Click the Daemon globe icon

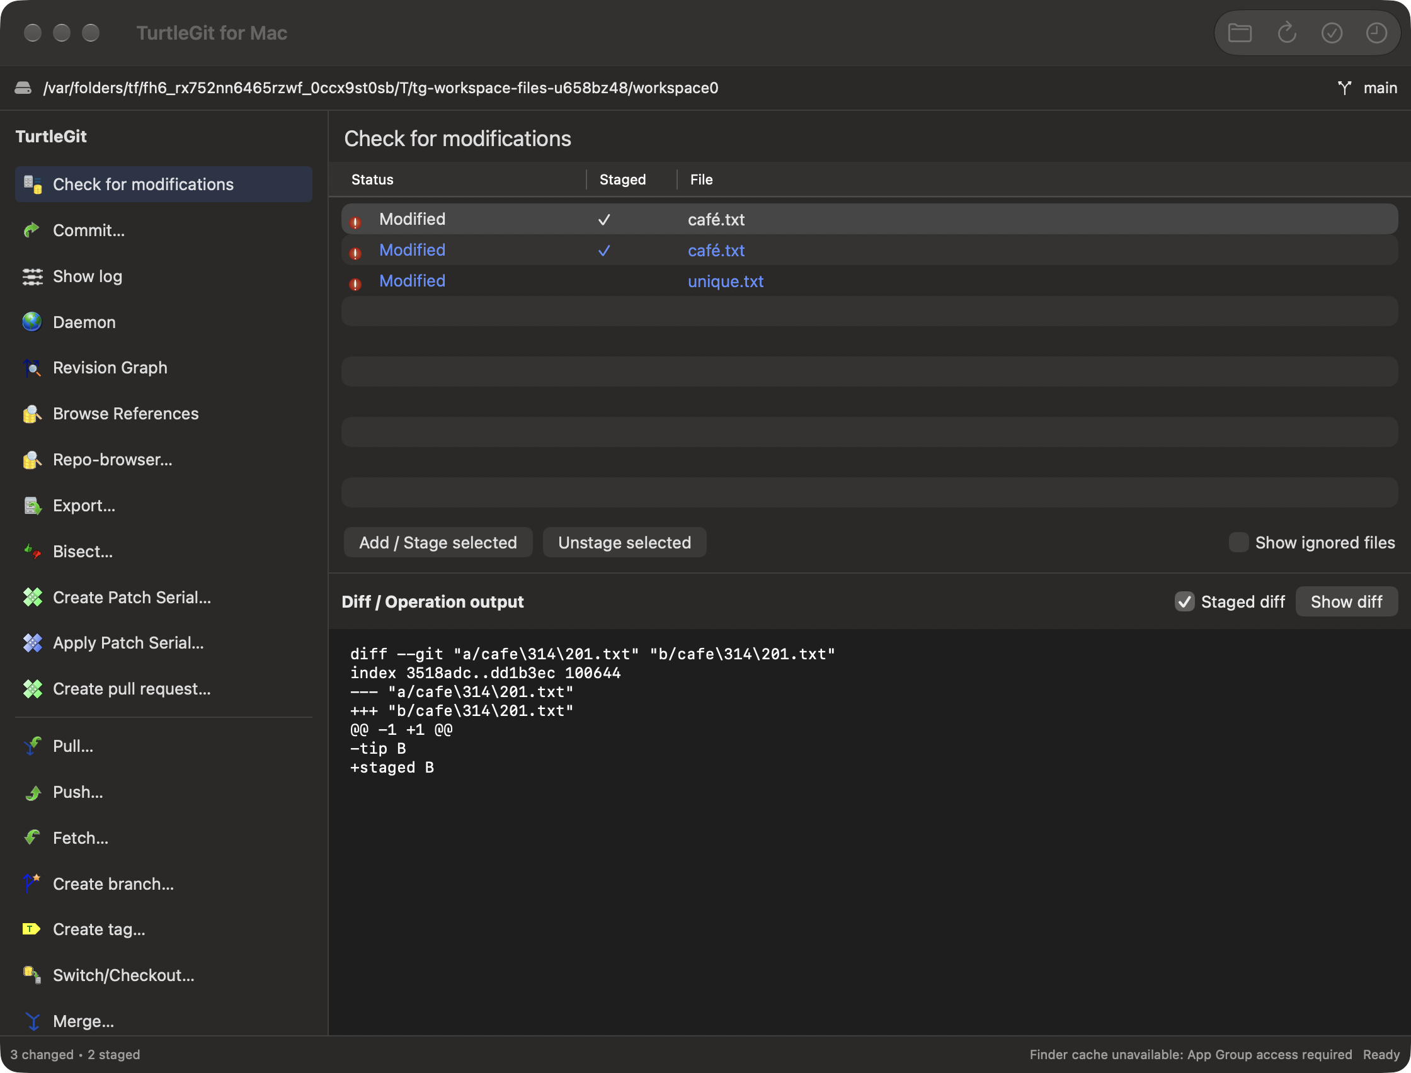point(32,322)
